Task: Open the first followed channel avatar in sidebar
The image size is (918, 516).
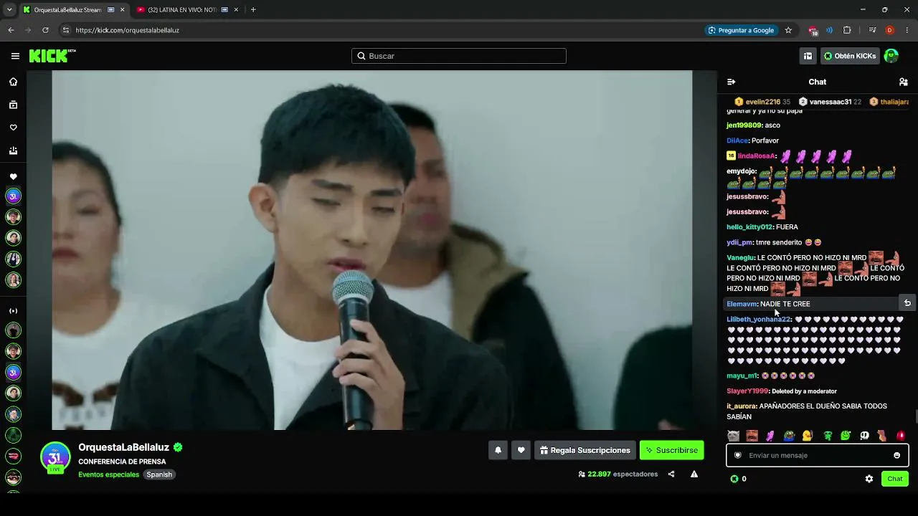Action: (13, 196)
